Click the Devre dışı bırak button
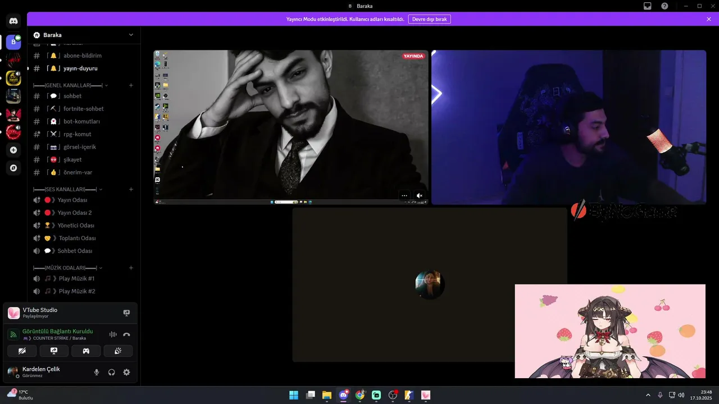Screen dimensions: 719x404 pyautogui.click(x=429, y=19)
